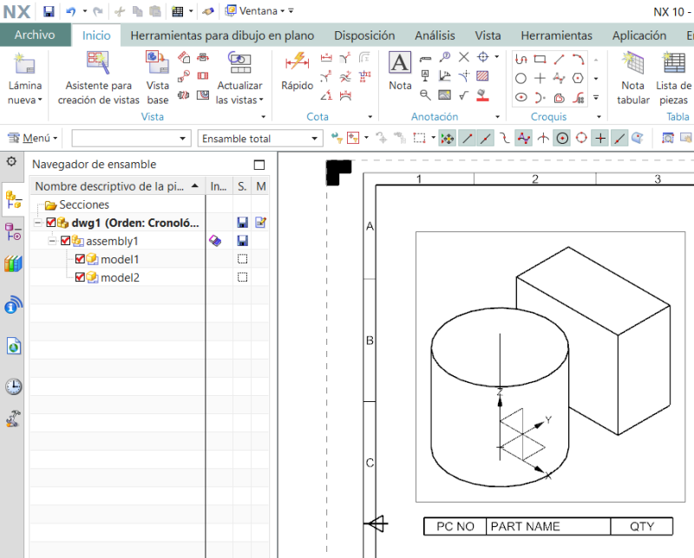Image resolution: width=694 pixels, height=558 pixels.
Task: Toggle snap to midpoint option
Action: [486, 139]
